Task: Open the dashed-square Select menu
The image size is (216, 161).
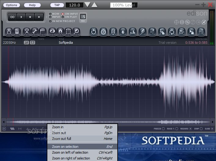Action: tap(68, 32)
